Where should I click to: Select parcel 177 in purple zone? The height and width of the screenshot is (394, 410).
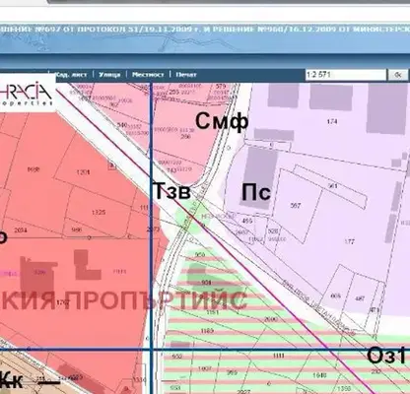tap(349, 241)
